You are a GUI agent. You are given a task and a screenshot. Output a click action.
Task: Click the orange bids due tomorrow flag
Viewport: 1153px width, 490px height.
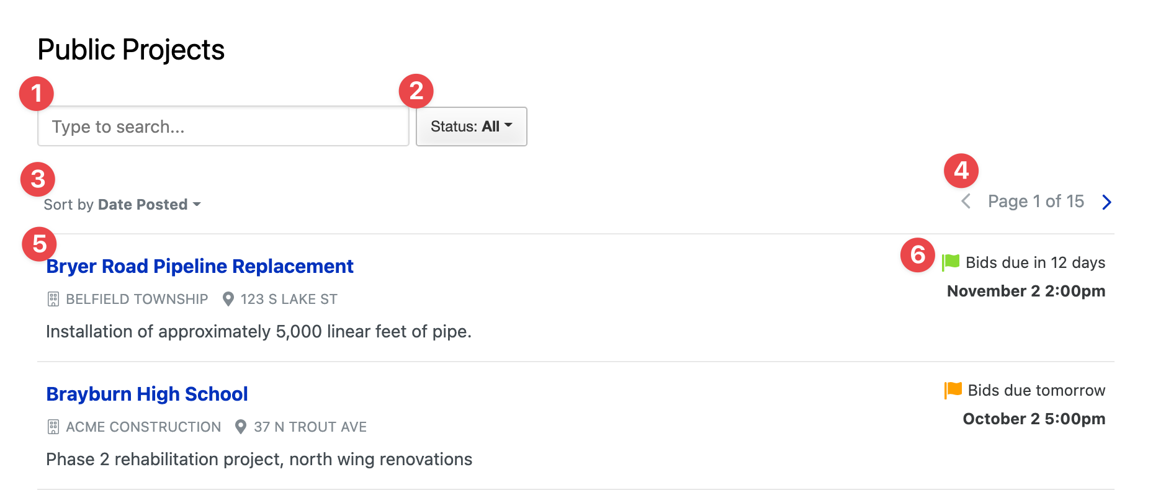953,390
